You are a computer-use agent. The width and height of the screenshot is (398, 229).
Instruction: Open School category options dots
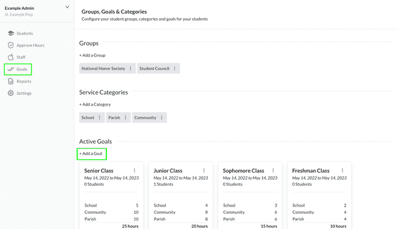100,118
